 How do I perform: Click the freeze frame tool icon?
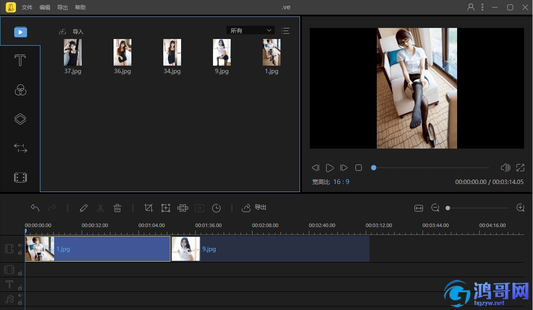coord(200,208)
